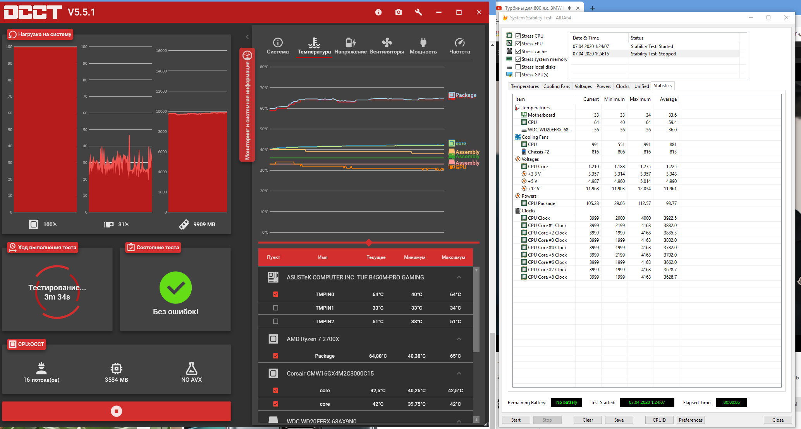Enable the TMPIN1 sensor checkbox
Screen dimensions: 801x429
275,308
